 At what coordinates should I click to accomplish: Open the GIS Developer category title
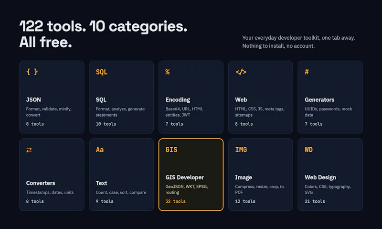[x=184, y=177]
